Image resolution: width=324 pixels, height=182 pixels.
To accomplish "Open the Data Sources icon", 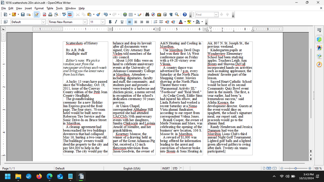I will [165, 15].
